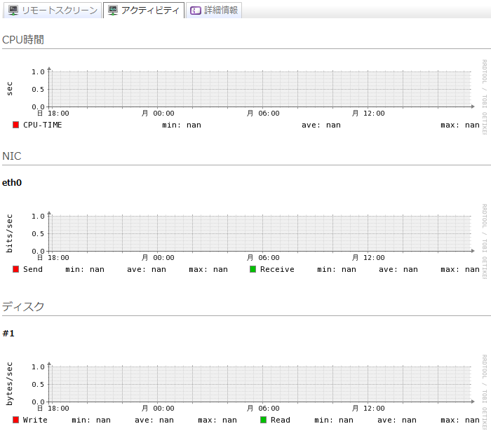Select the アクティビティ tab
This screenshot has width=491, height=431.
pos(149,11)
